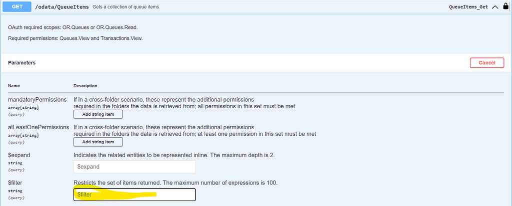Viewport: 512px width, 206px height.
Task: Click the Name column header
Action: pyautogui.click(x=14, y=86)
